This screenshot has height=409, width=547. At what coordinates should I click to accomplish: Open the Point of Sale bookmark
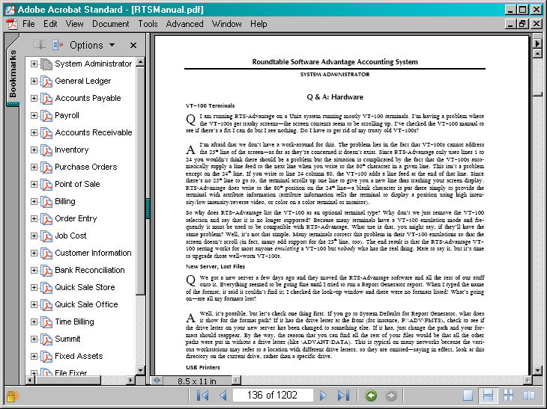pos(77,184)
